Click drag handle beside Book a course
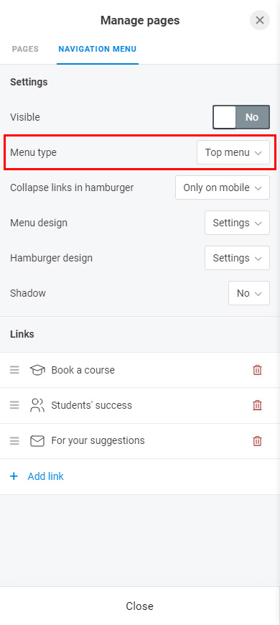The height and width of the screenshot is (625, 280). (x=15, y=370)
